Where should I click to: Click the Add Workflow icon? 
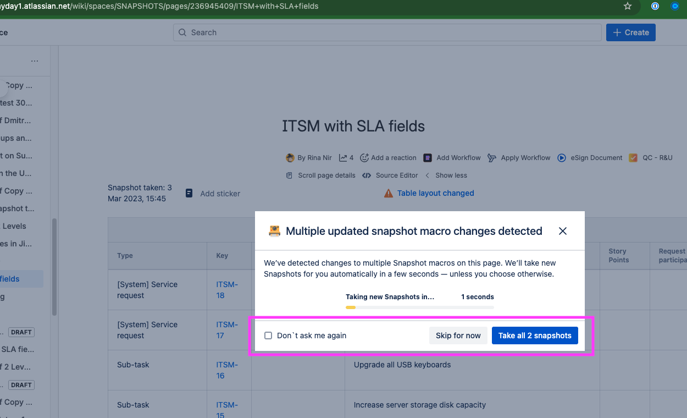[428, 158]
